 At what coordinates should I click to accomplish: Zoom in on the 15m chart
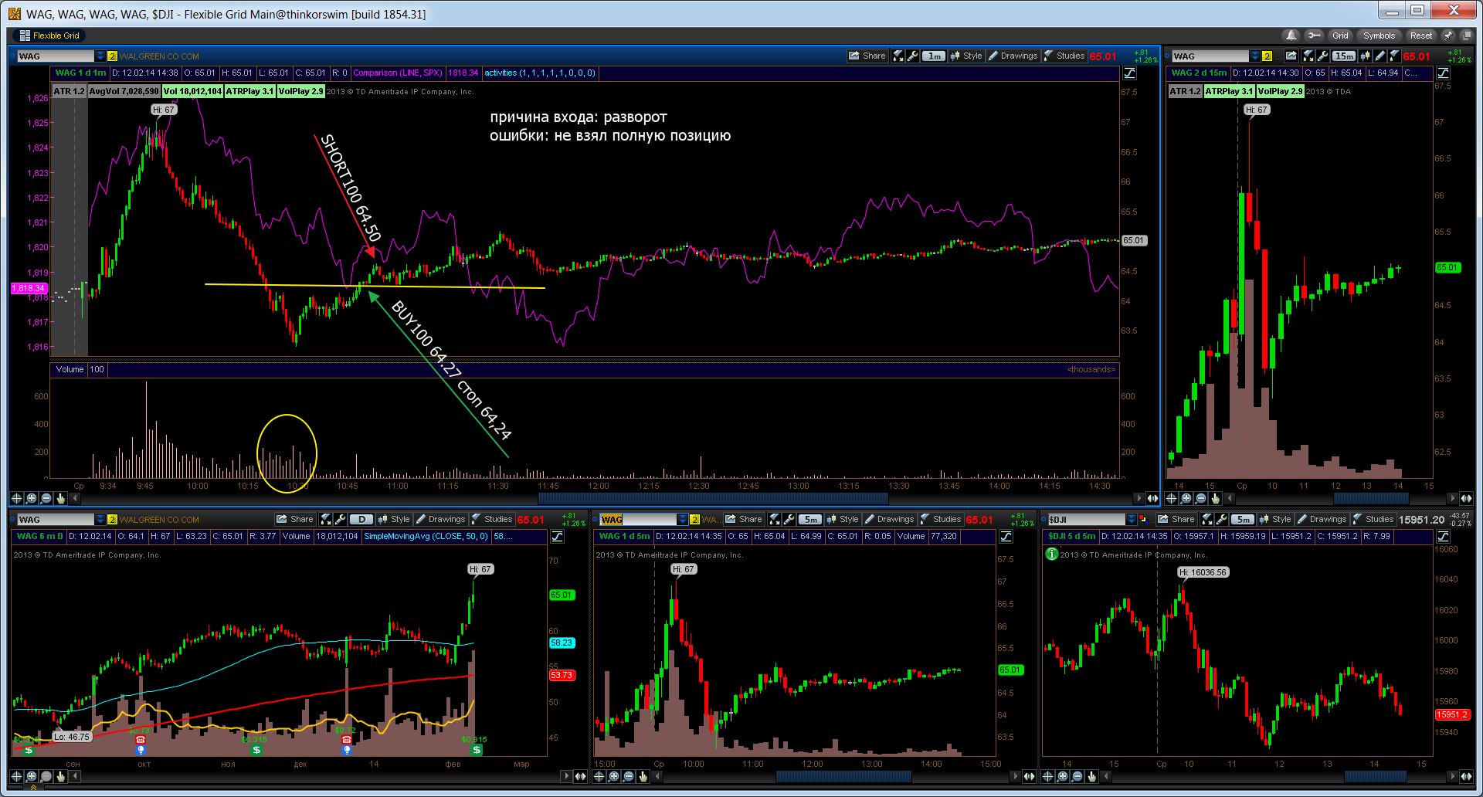(x=1186, y=498)
